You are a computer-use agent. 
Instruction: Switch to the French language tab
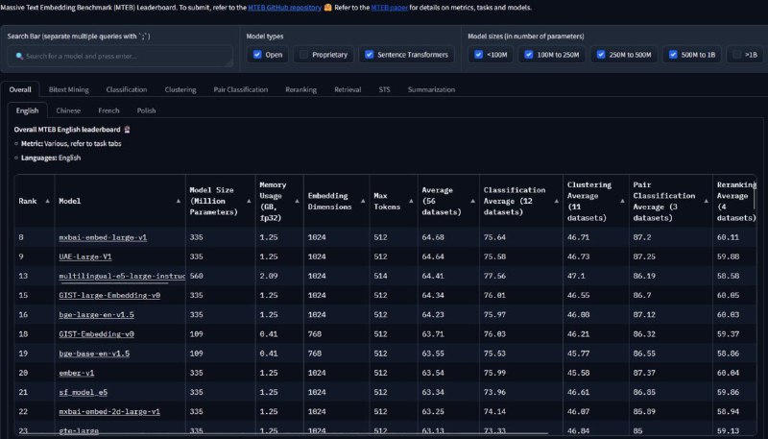[x=108, y=110]
